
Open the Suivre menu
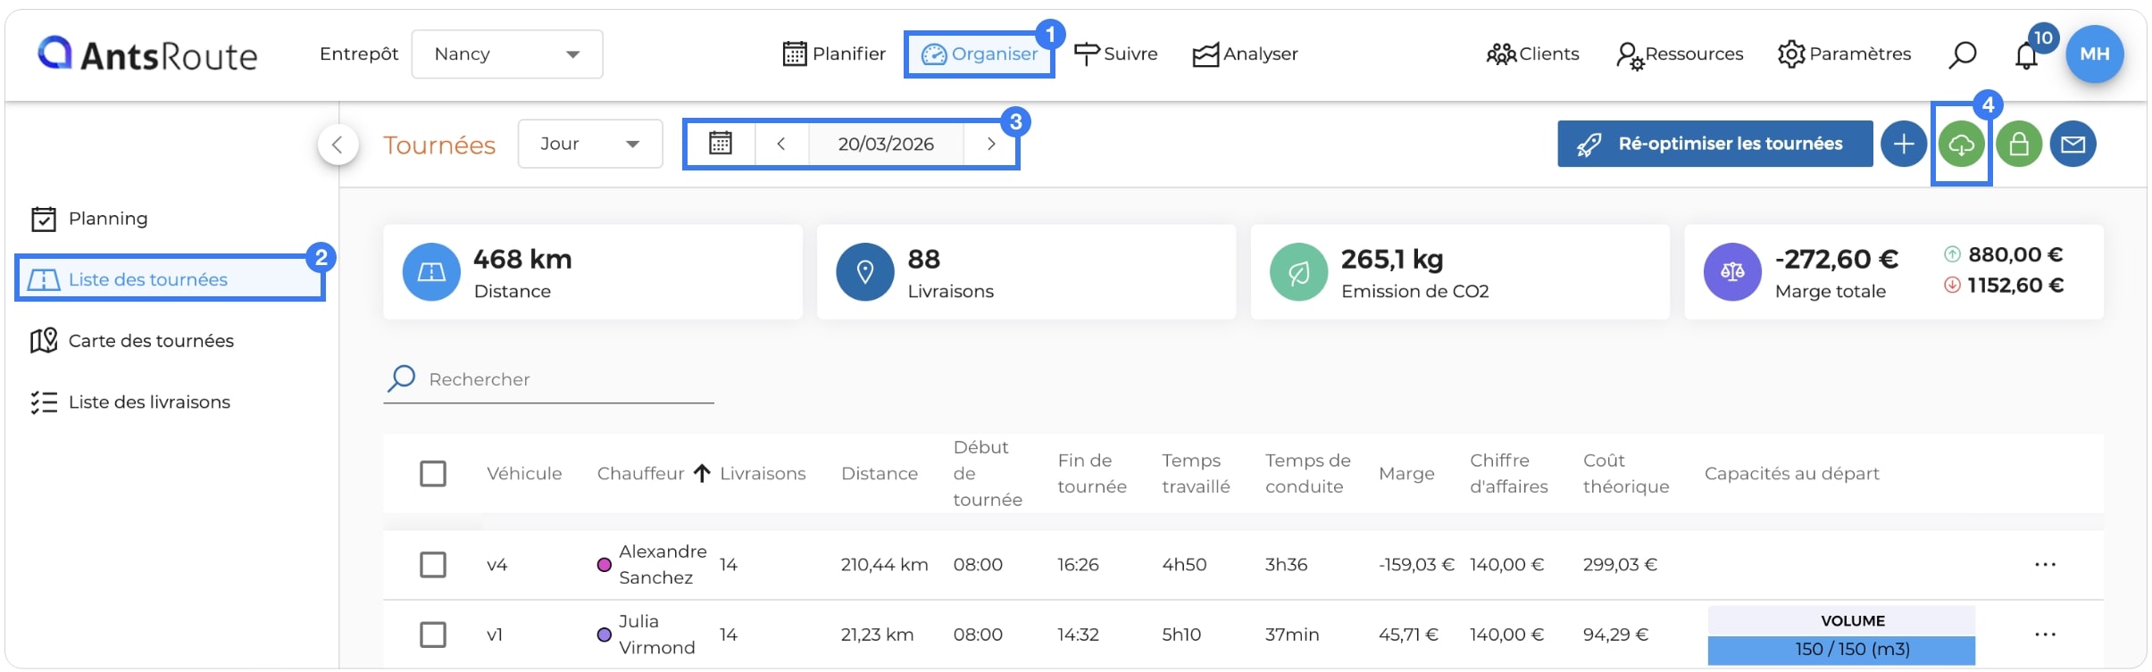click(1115, 54)
